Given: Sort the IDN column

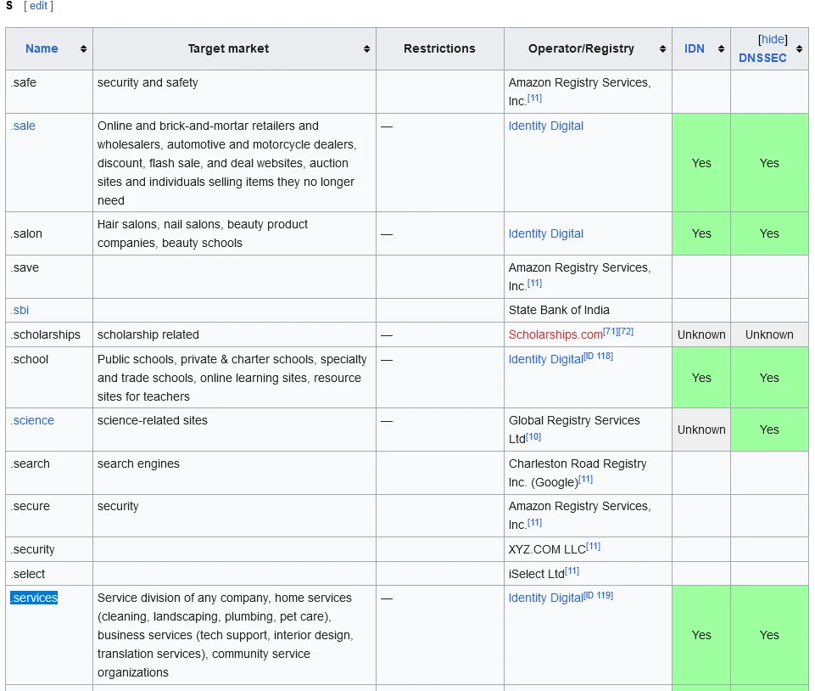Looking at the screenshot, I should point(722,48).
